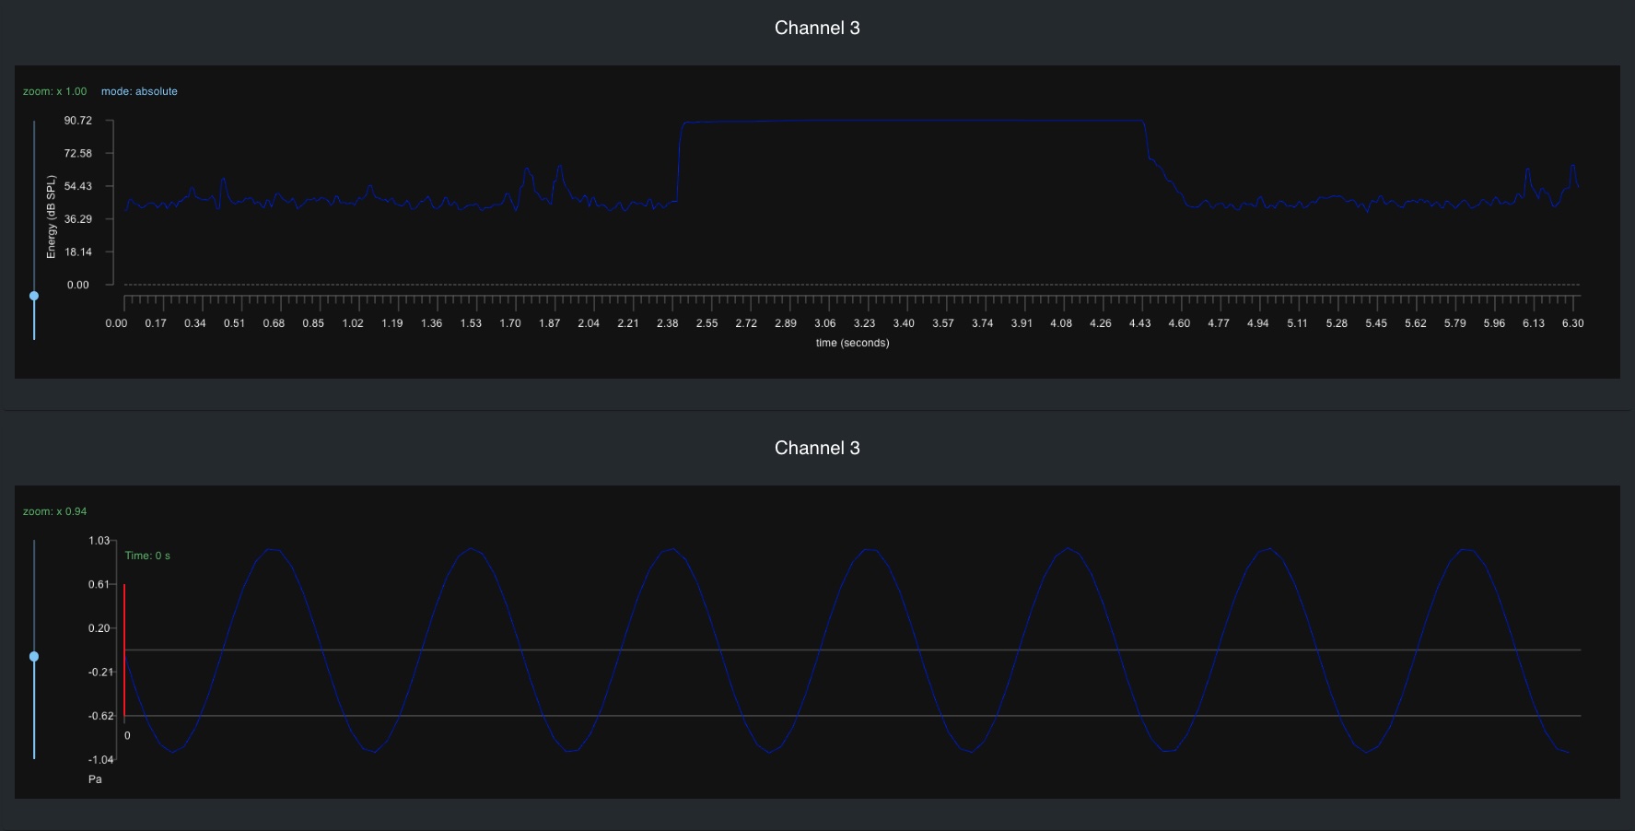The height and width of the screenshot is (831, 1635).
Task: Click the 0.00 time axis start label
Action: (x=117, y=323)
